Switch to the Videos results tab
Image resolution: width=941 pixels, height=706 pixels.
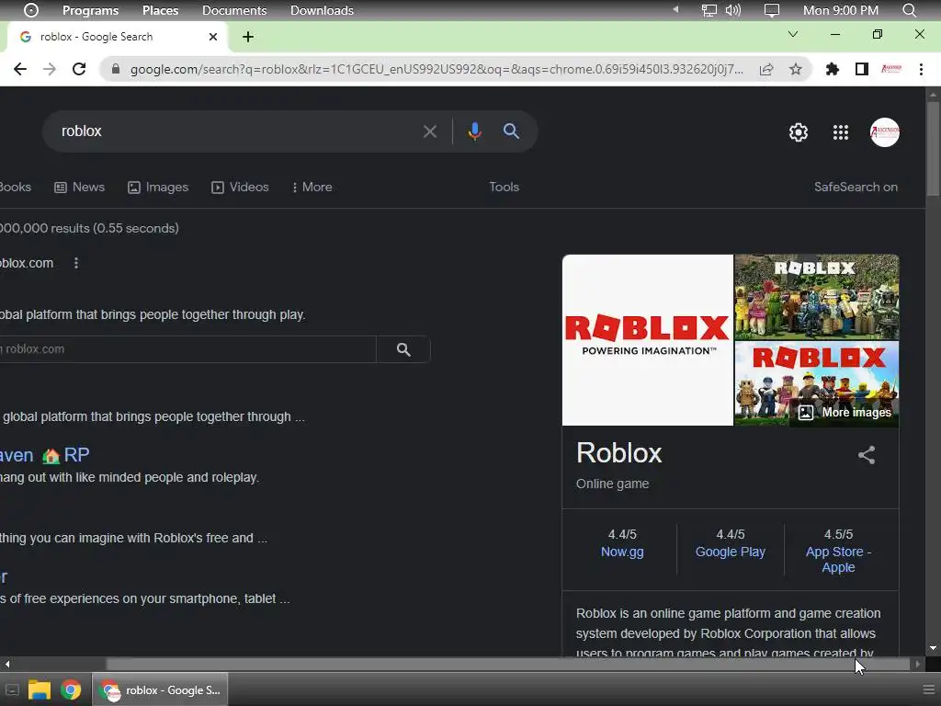pos(240,187)
